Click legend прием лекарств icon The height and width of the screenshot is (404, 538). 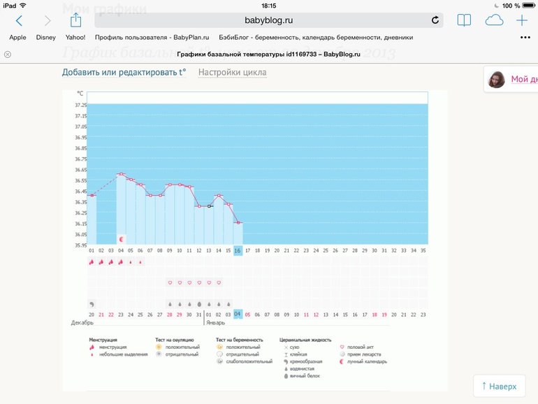coord(342,354)
